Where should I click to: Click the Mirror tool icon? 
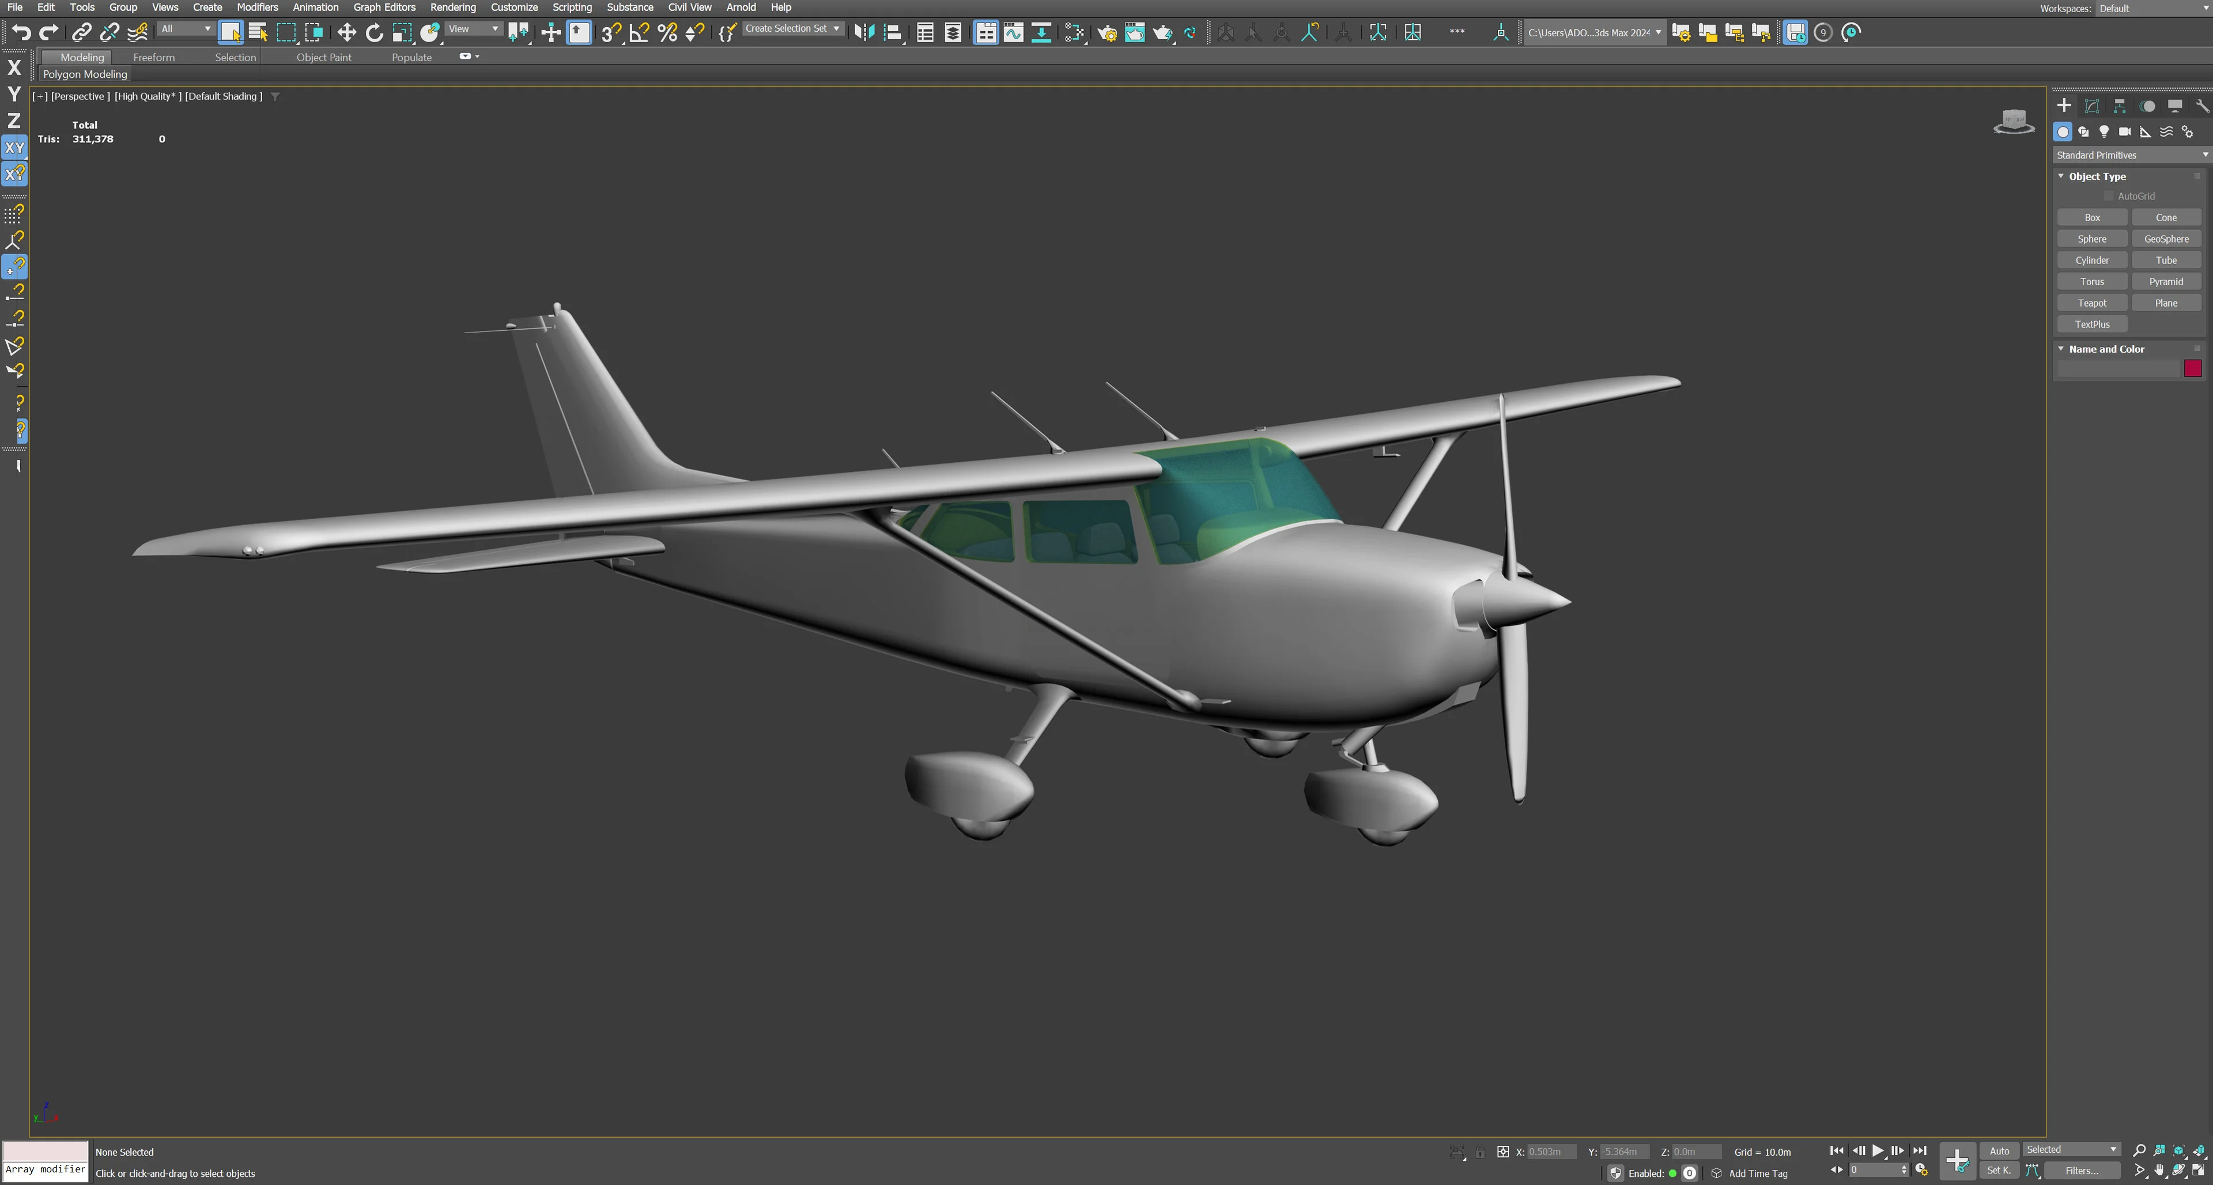(x=864, y=33)
